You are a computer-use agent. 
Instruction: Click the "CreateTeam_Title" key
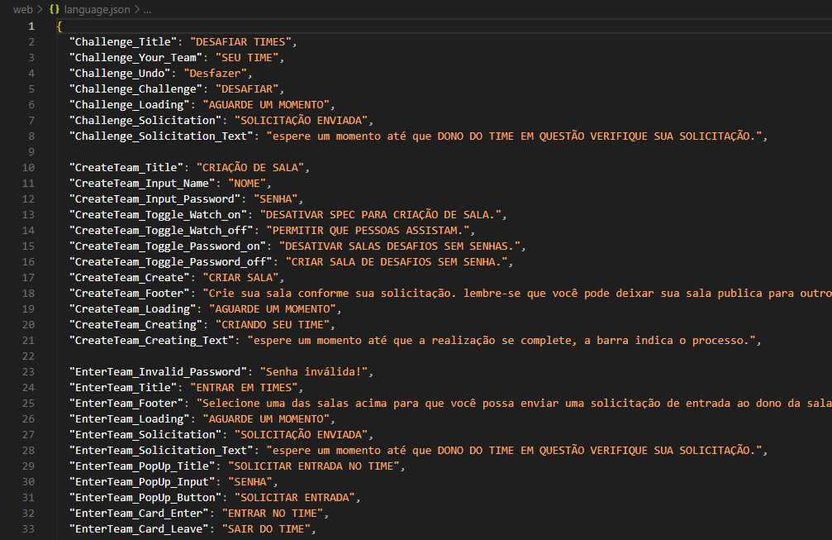coord(127,167)
